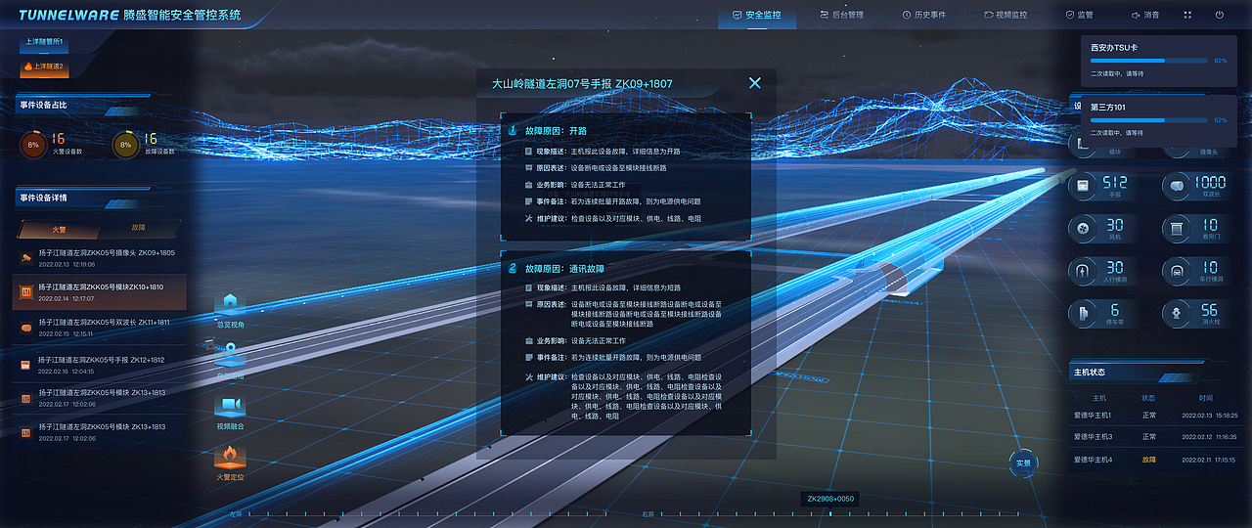Select the 停车带 6 icon
1252x528 pixels.
[x=1083, y=313]
